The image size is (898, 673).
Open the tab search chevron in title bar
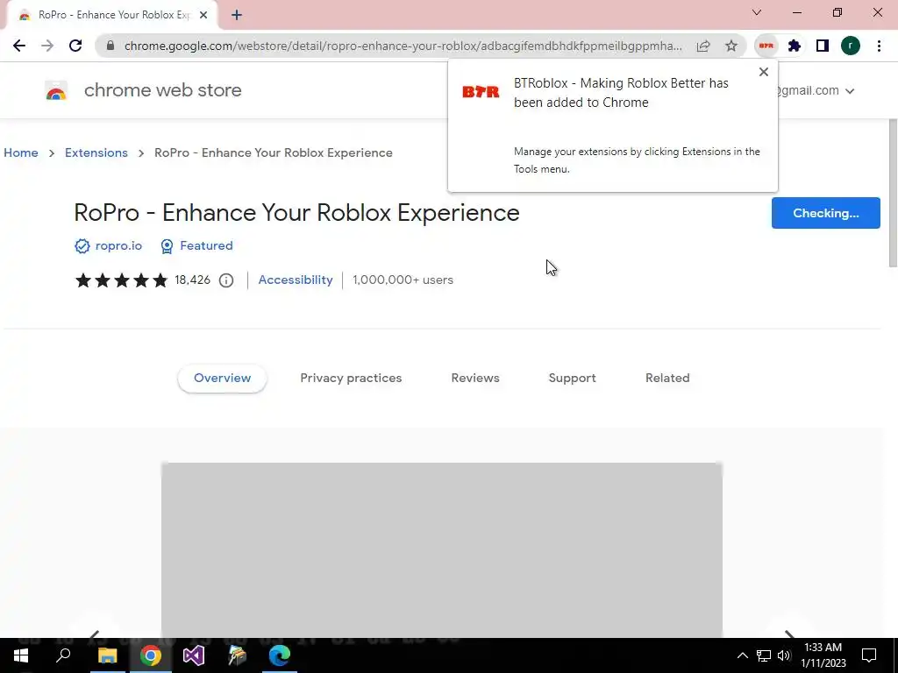(757, 12)
